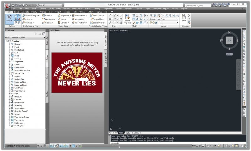Click the Sample Lines tool

[97, 19]
